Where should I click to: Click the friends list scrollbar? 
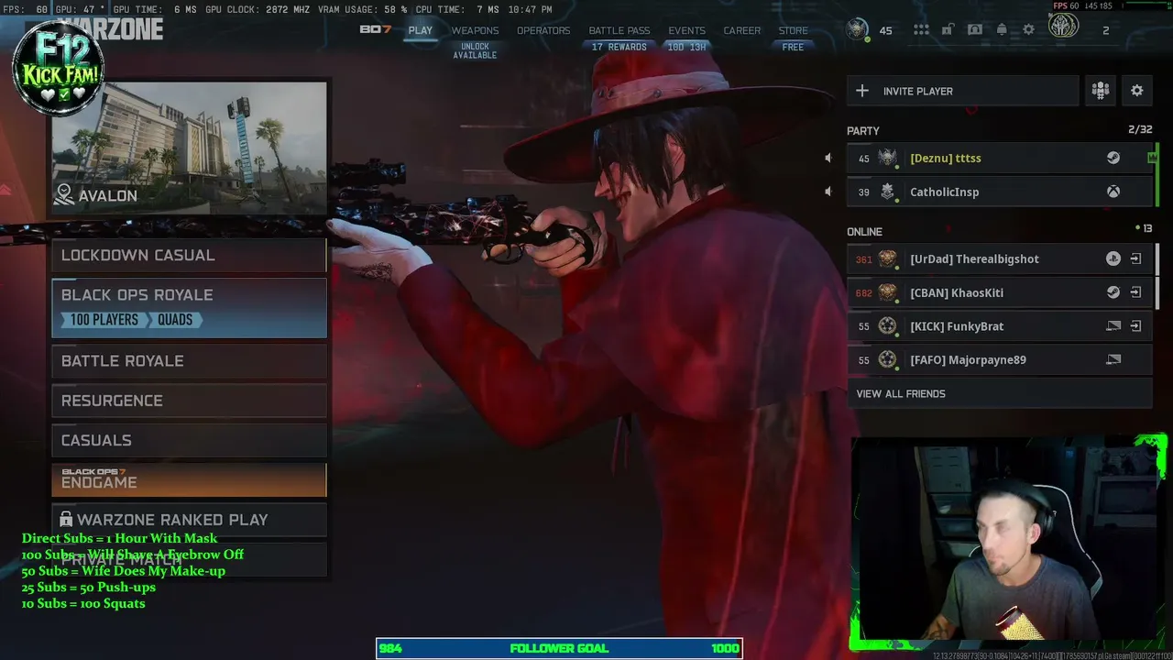(1157, 277)
